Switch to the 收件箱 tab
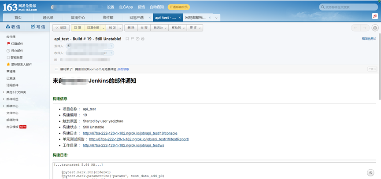The image size is (381, 179). (x=108, y=18)
